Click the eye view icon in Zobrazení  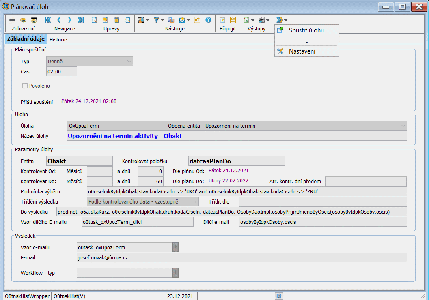click(23, 20)
